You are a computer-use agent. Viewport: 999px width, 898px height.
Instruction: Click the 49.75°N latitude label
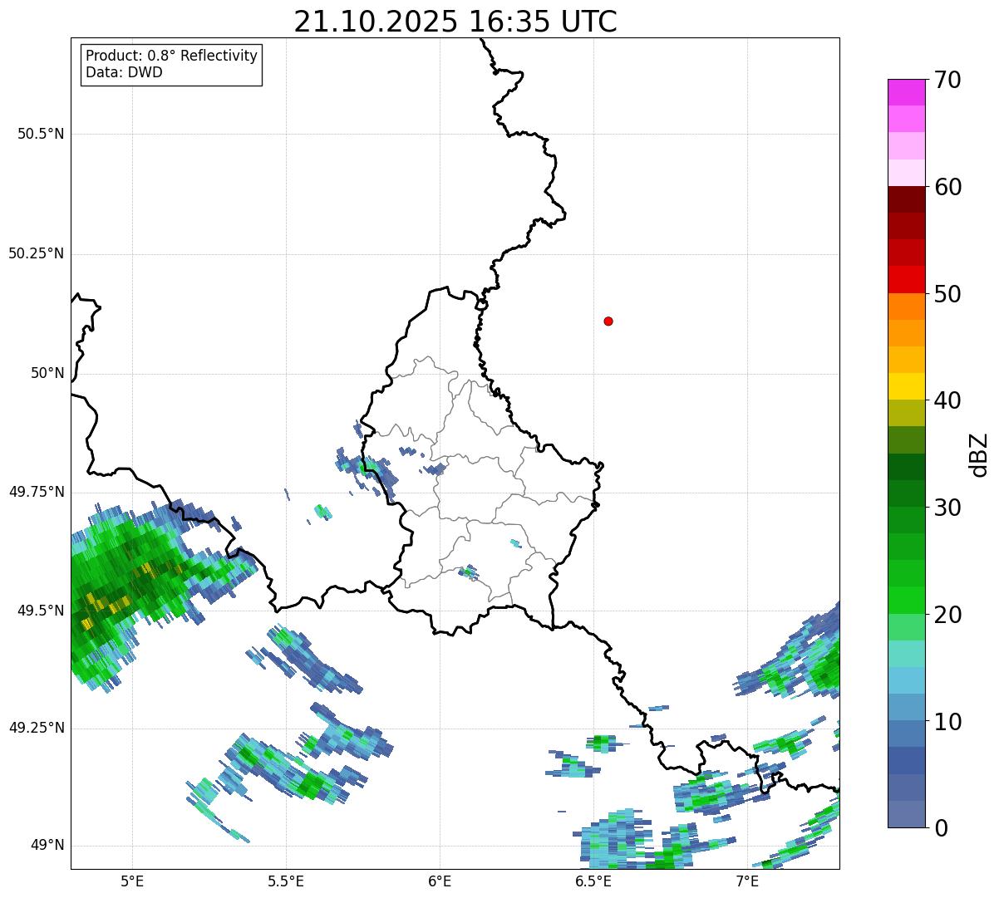[x=37, y=492]
